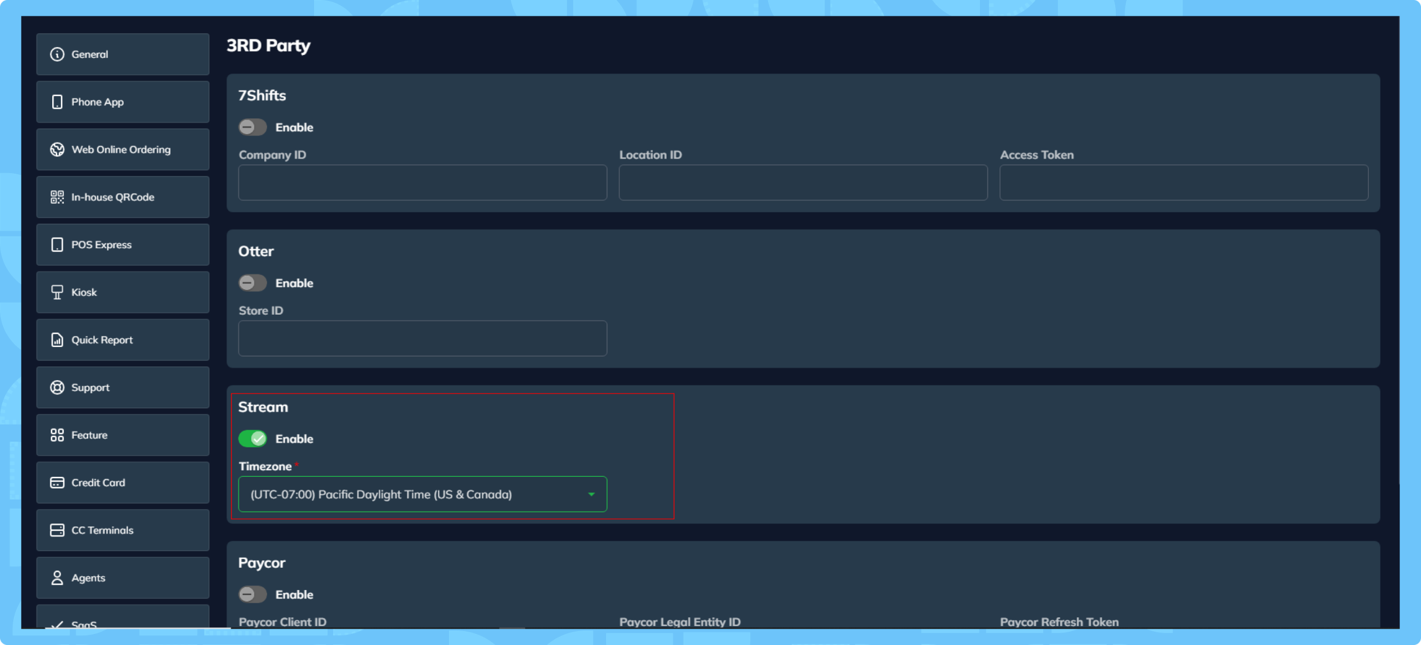Click the Timezone dropdown arrow

[591, 495]
